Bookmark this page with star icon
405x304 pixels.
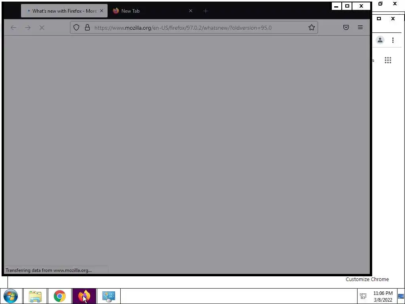(312, 27)
